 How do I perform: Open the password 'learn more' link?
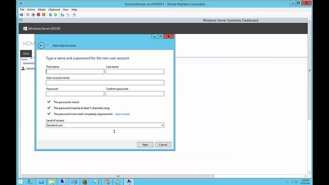(x=122, y=114)
